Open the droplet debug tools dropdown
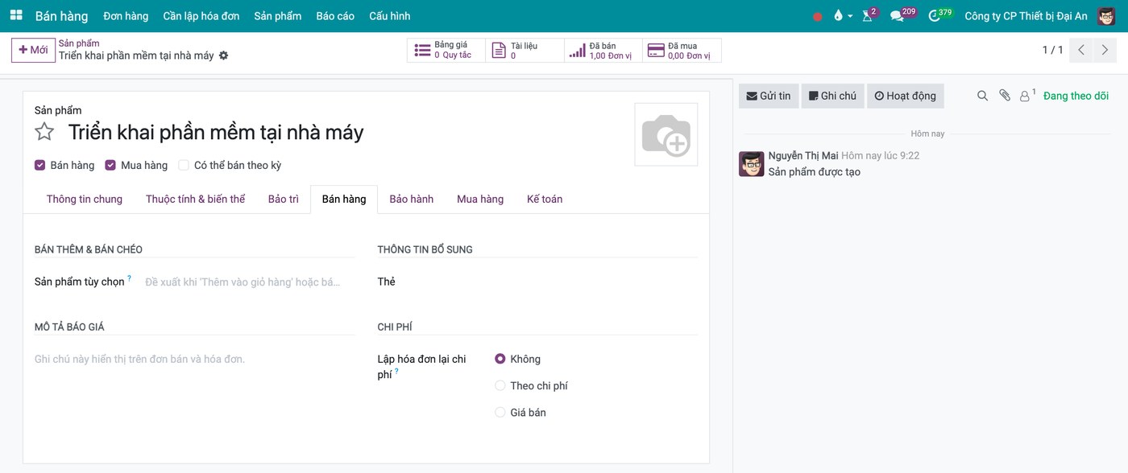 [x=843, y=16]
